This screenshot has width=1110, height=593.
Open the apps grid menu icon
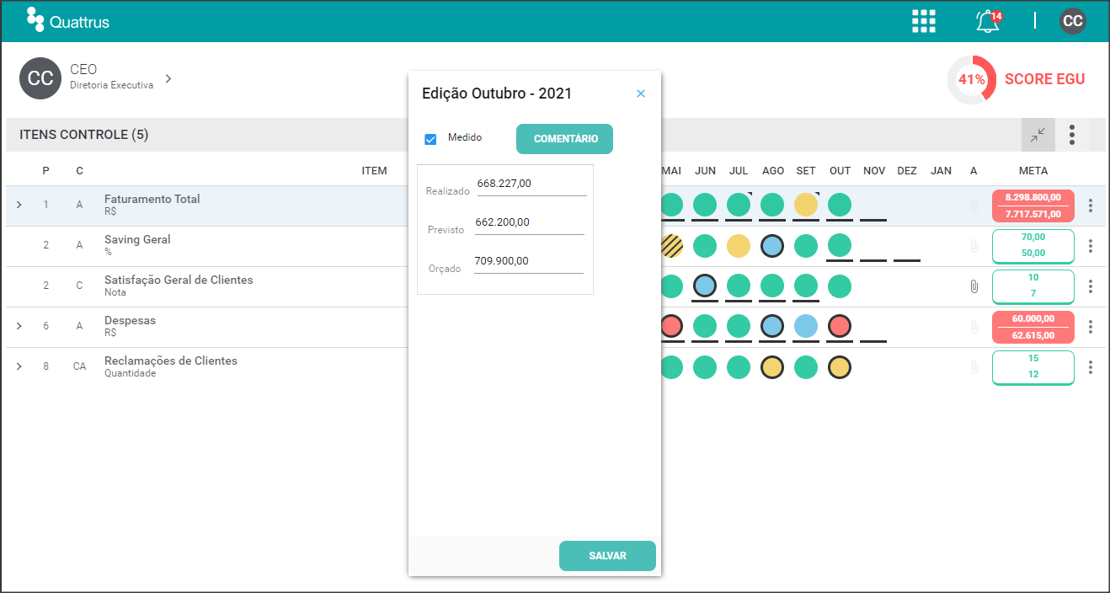coord(924,21)
